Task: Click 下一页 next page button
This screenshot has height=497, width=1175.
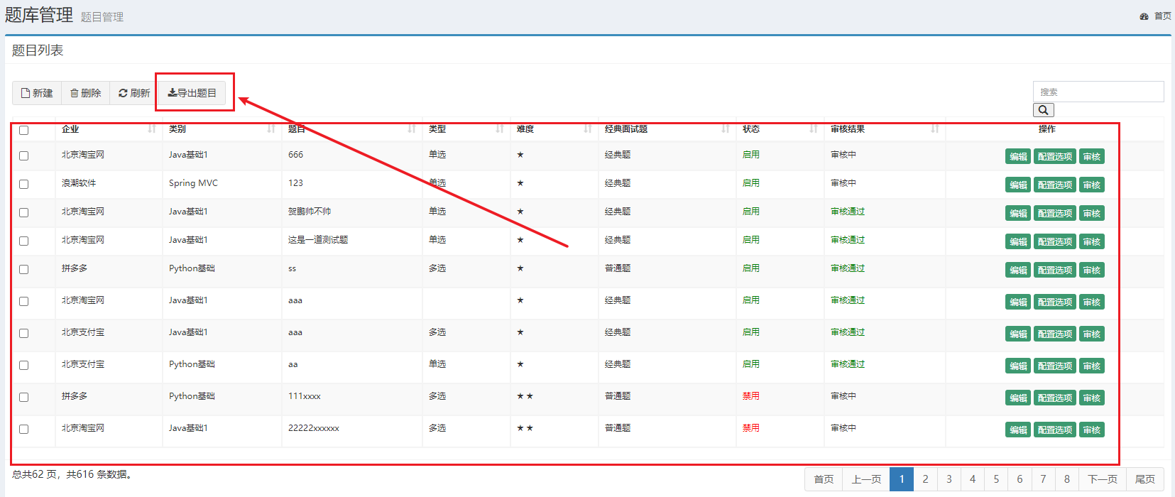Action: coord(1103,479)
